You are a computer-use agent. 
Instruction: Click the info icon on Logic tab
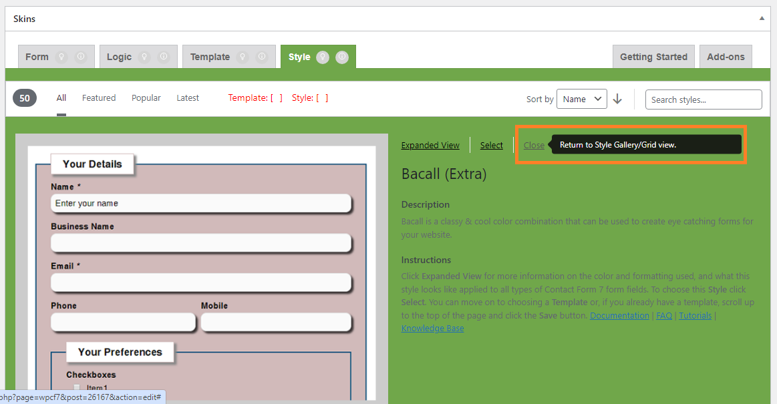(164, 57)
